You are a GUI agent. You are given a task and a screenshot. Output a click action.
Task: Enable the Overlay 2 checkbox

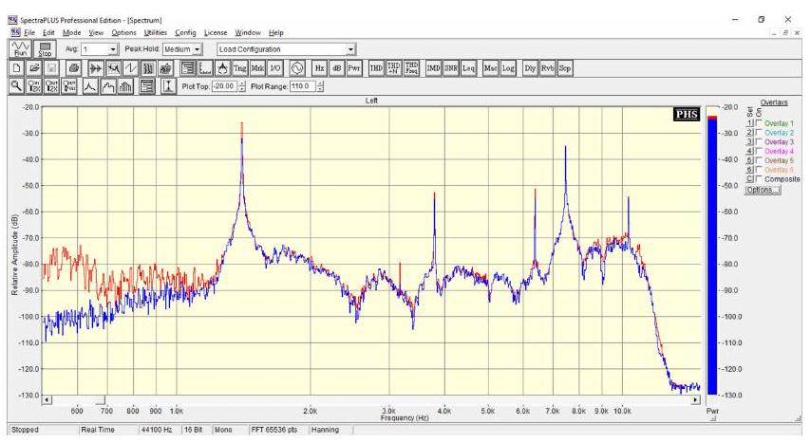pyautogui.click(x=759, y=133)
